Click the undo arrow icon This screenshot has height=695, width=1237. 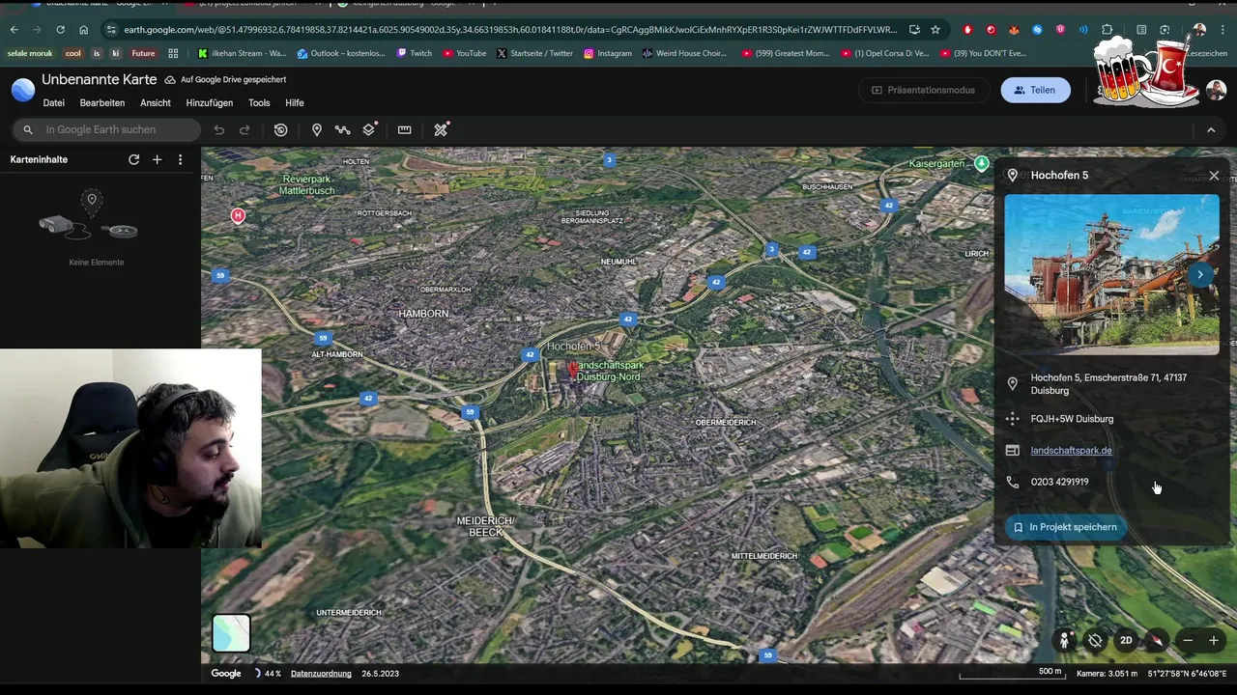(x=219, y=129)
